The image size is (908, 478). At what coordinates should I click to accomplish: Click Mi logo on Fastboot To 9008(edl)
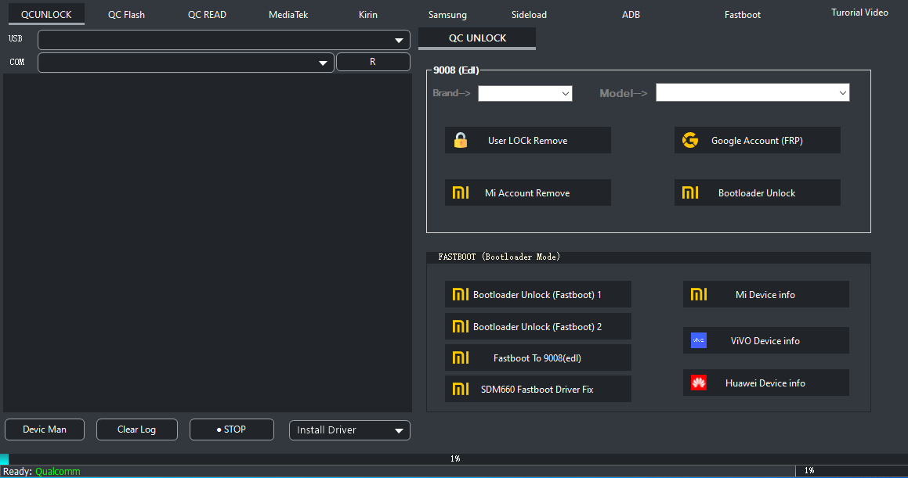[461, 358]
